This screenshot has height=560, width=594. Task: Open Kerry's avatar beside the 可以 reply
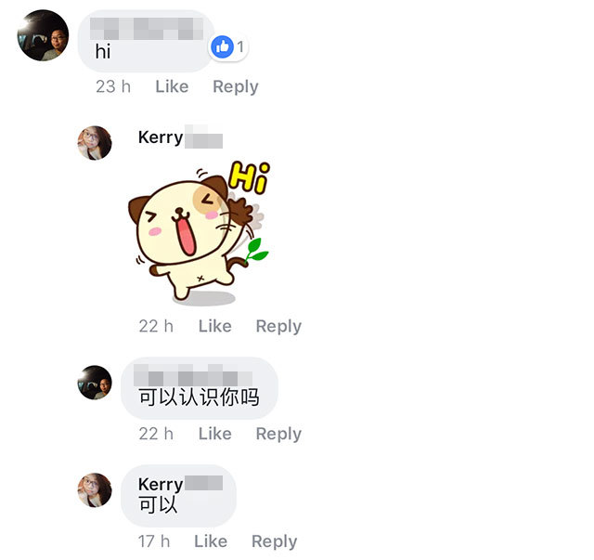pos(95,489)
